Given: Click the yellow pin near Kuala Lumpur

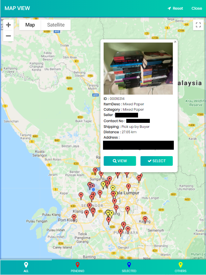Looking at the screenshot, I should click(x=113, y=189).
